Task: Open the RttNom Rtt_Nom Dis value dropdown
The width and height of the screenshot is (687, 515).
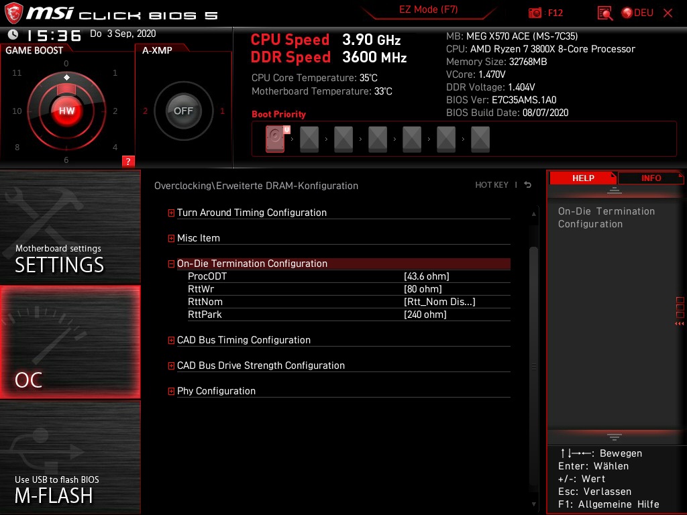Action: click(x=439, y=302)
